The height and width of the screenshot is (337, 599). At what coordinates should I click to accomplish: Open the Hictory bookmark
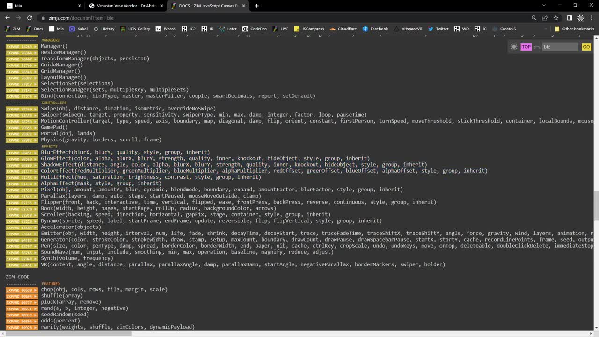click(x=104, y=29)
